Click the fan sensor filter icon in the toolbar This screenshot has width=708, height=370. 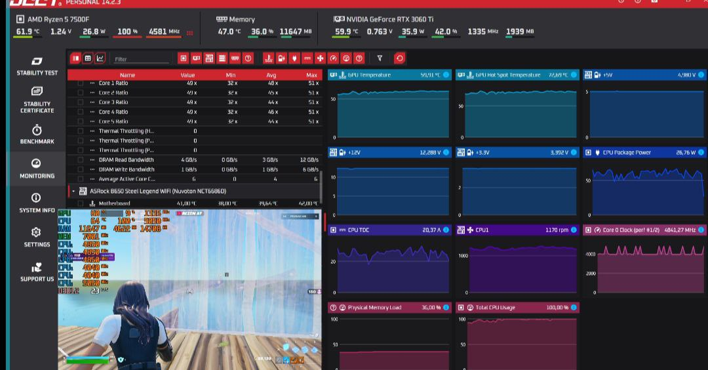(320, 58)
